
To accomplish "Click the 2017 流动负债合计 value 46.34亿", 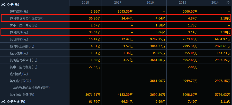I will [127, 102].
